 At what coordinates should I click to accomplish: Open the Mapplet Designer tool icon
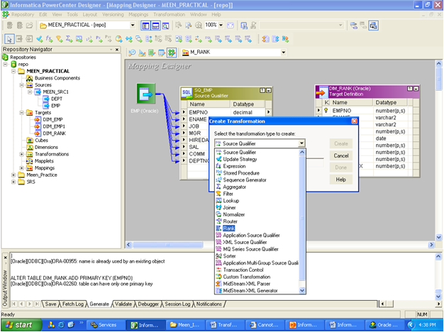click(x=162, y=52)
